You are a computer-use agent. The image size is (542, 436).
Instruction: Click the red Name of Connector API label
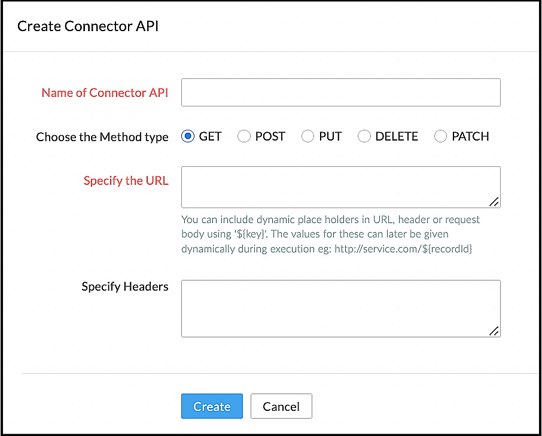click(105, 93)
